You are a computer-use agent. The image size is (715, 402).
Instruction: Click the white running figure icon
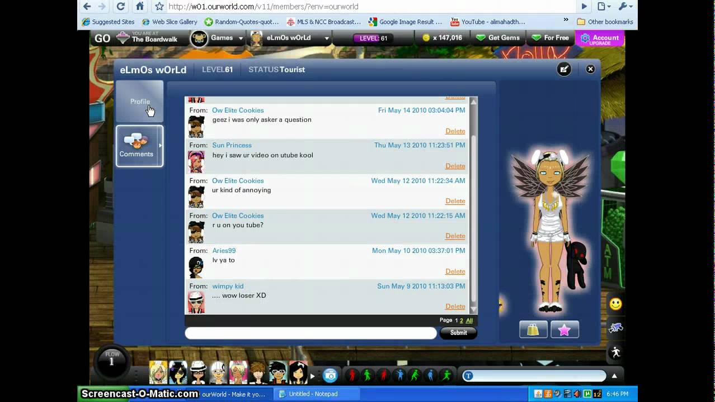point(615,352)
